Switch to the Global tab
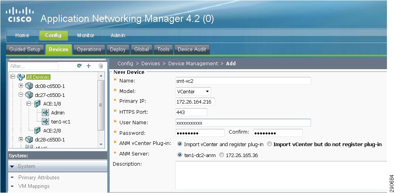 tap(141, 49)
